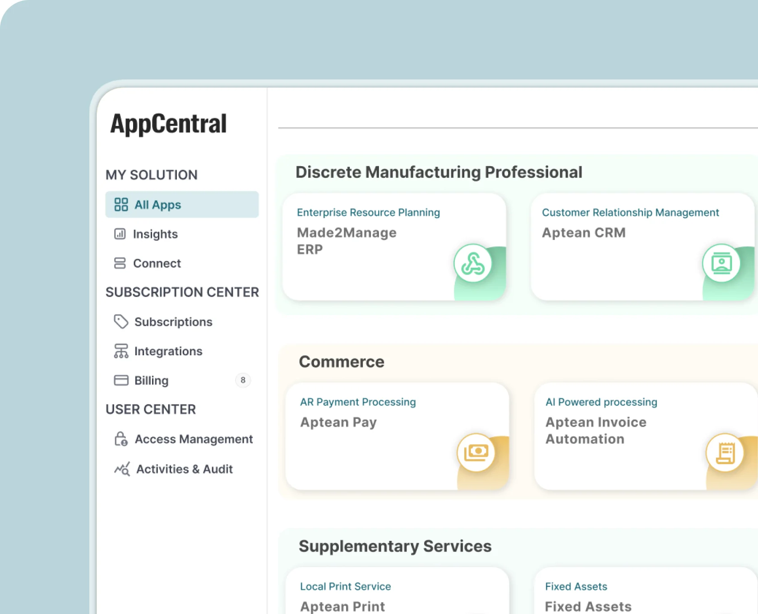Click the Billing notification badge 8
Screen dimensions: 758x614
coord(243,380)
